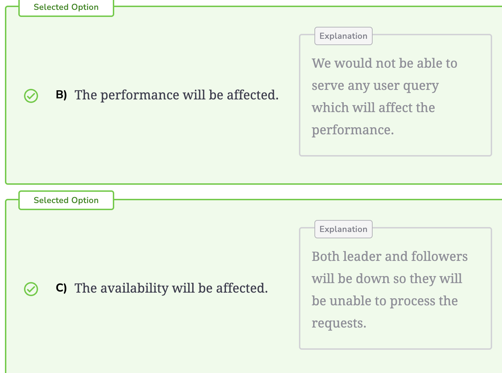Open the explanation about leader and followers
The height and width of the screenshot is (373, 502).
396,288
